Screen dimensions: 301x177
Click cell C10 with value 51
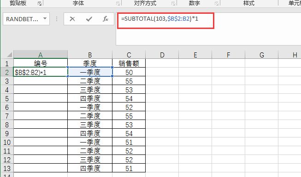pos(129,142)
